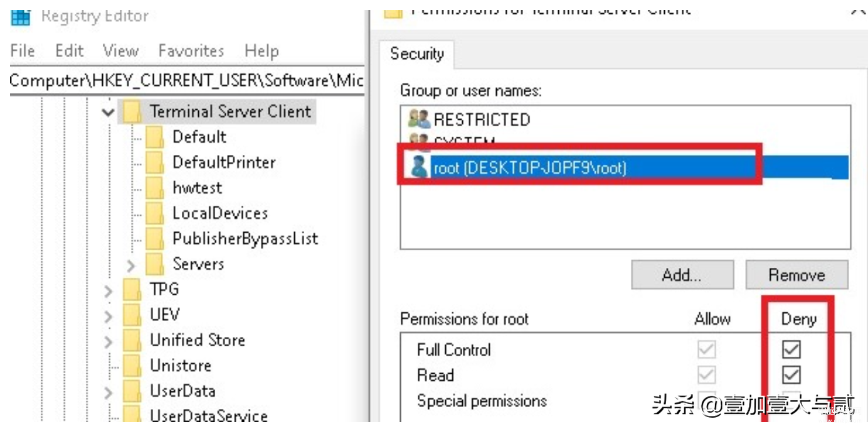The height and width of the screenshot is (429, 868).
Task: Select the hwtest subkey
Action: click(x=197, y=188)
